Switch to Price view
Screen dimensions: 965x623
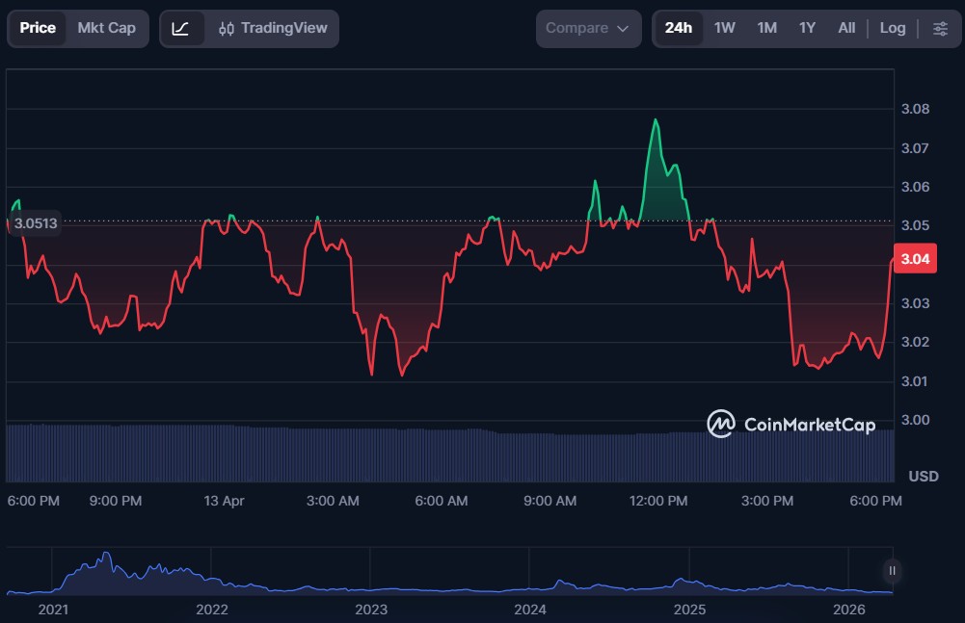coord(38,28)
